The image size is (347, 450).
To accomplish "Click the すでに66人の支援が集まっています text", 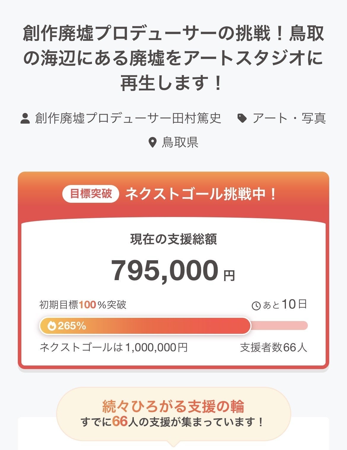I will 172,422.
